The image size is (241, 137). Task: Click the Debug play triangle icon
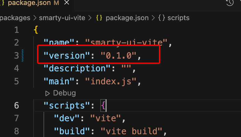pyautogui.click(x=48, y=93)
